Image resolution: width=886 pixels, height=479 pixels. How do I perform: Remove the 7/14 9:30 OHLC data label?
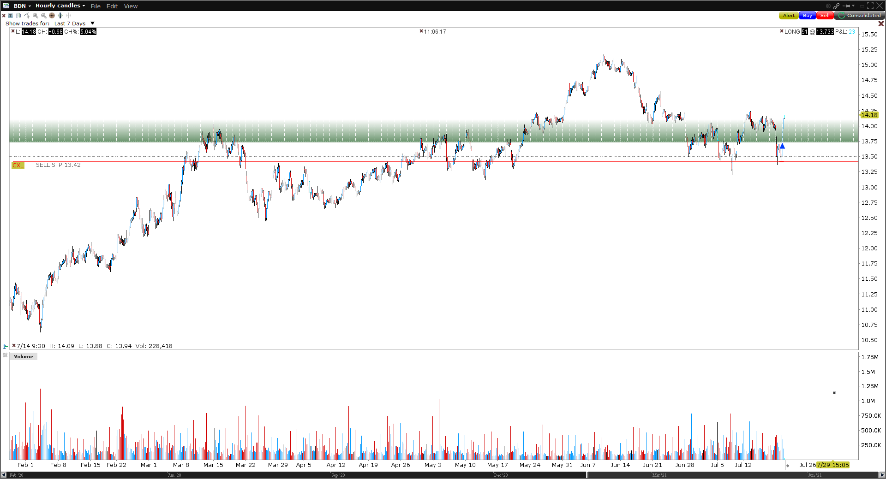tap(14, 346)
